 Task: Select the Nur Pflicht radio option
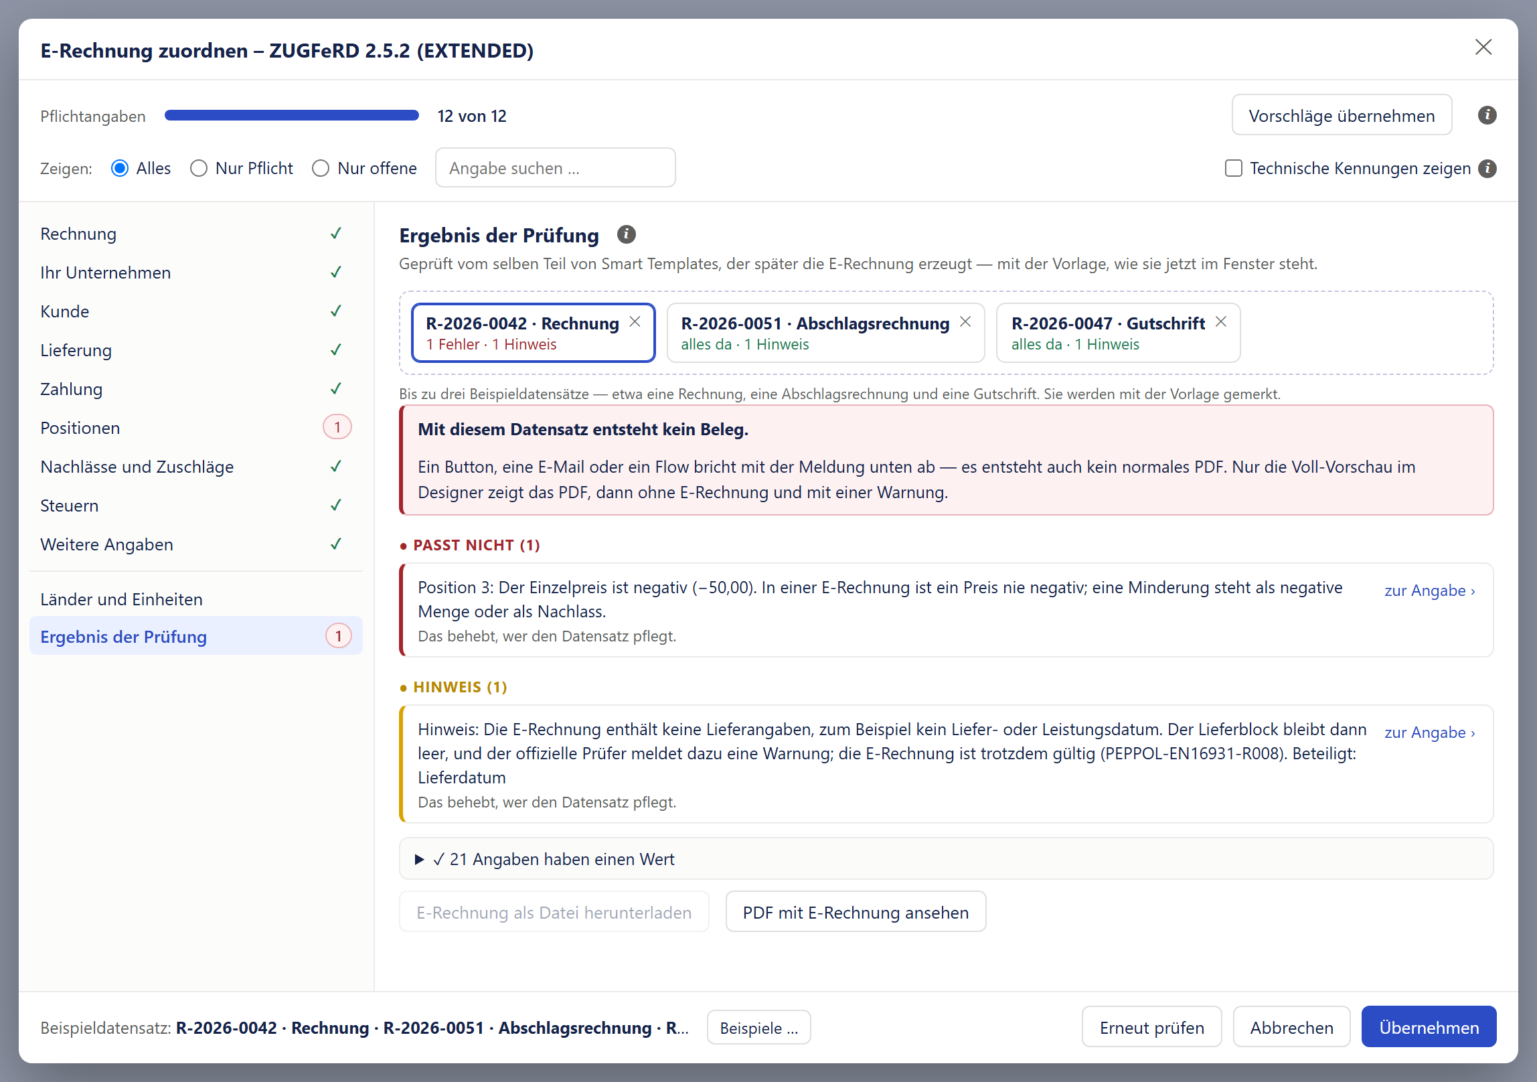click(x=199, y=168)
